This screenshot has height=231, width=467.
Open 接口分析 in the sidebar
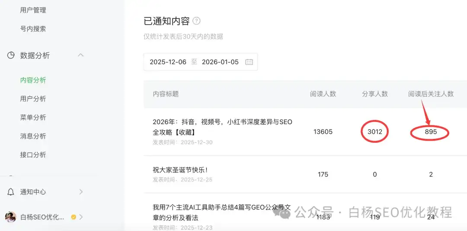(33, 155)
